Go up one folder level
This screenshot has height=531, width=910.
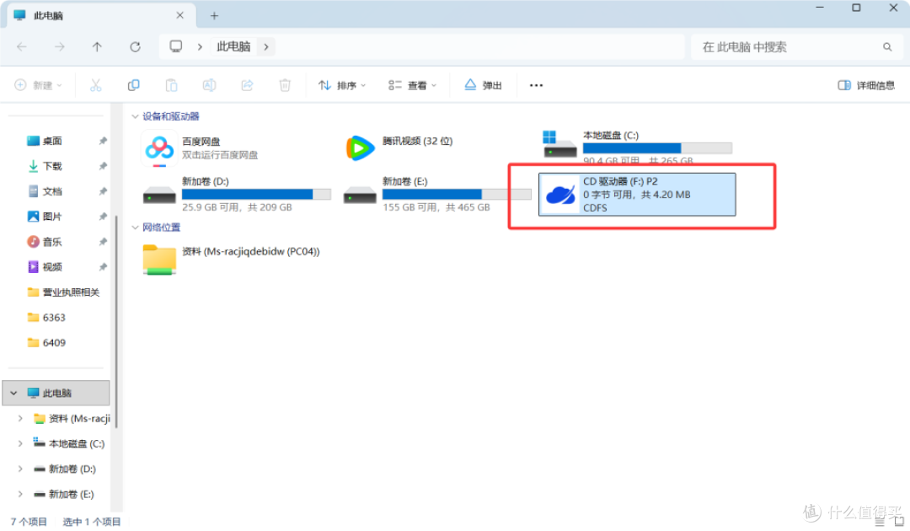click(97, 47)
